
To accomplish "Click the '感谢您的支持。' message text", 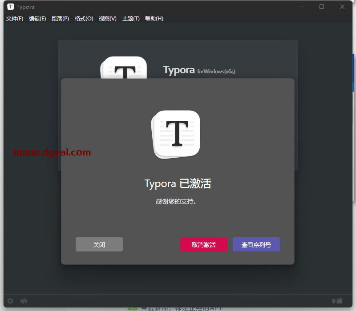I will click(x=176, y=201).
